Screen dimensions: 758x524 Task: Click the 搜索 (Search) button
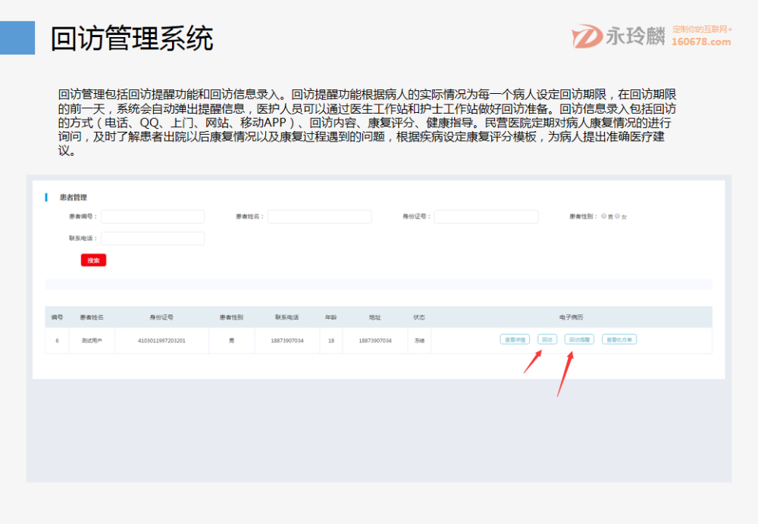94,260
